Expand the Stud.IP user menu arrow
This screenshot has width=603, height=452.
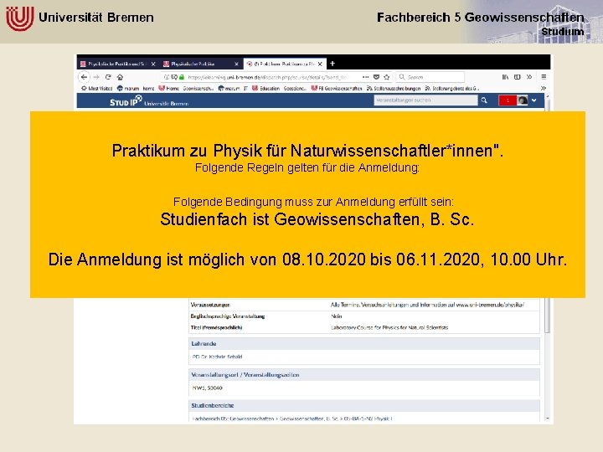[x=534, y=100]
